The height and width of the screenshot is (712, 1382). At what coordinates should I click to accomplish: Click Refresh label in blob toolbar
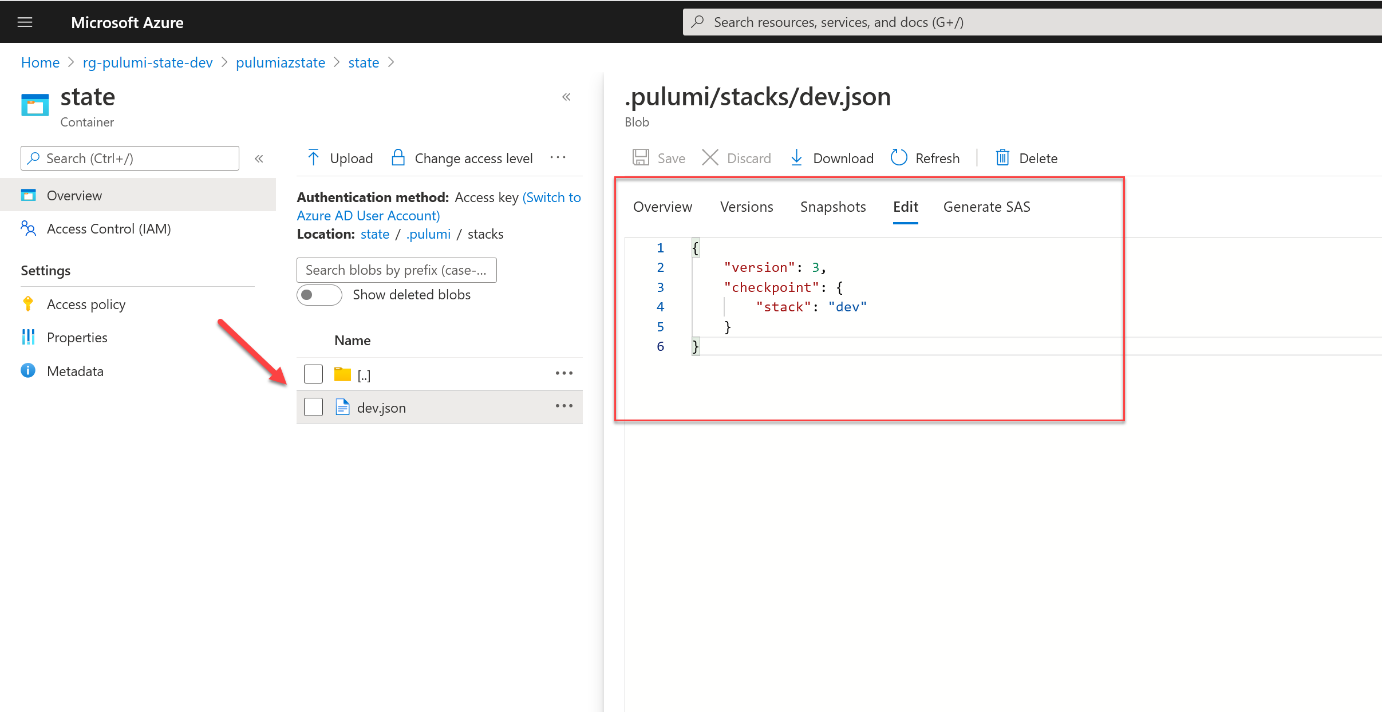pyautogui.click(x=937, y=159)
